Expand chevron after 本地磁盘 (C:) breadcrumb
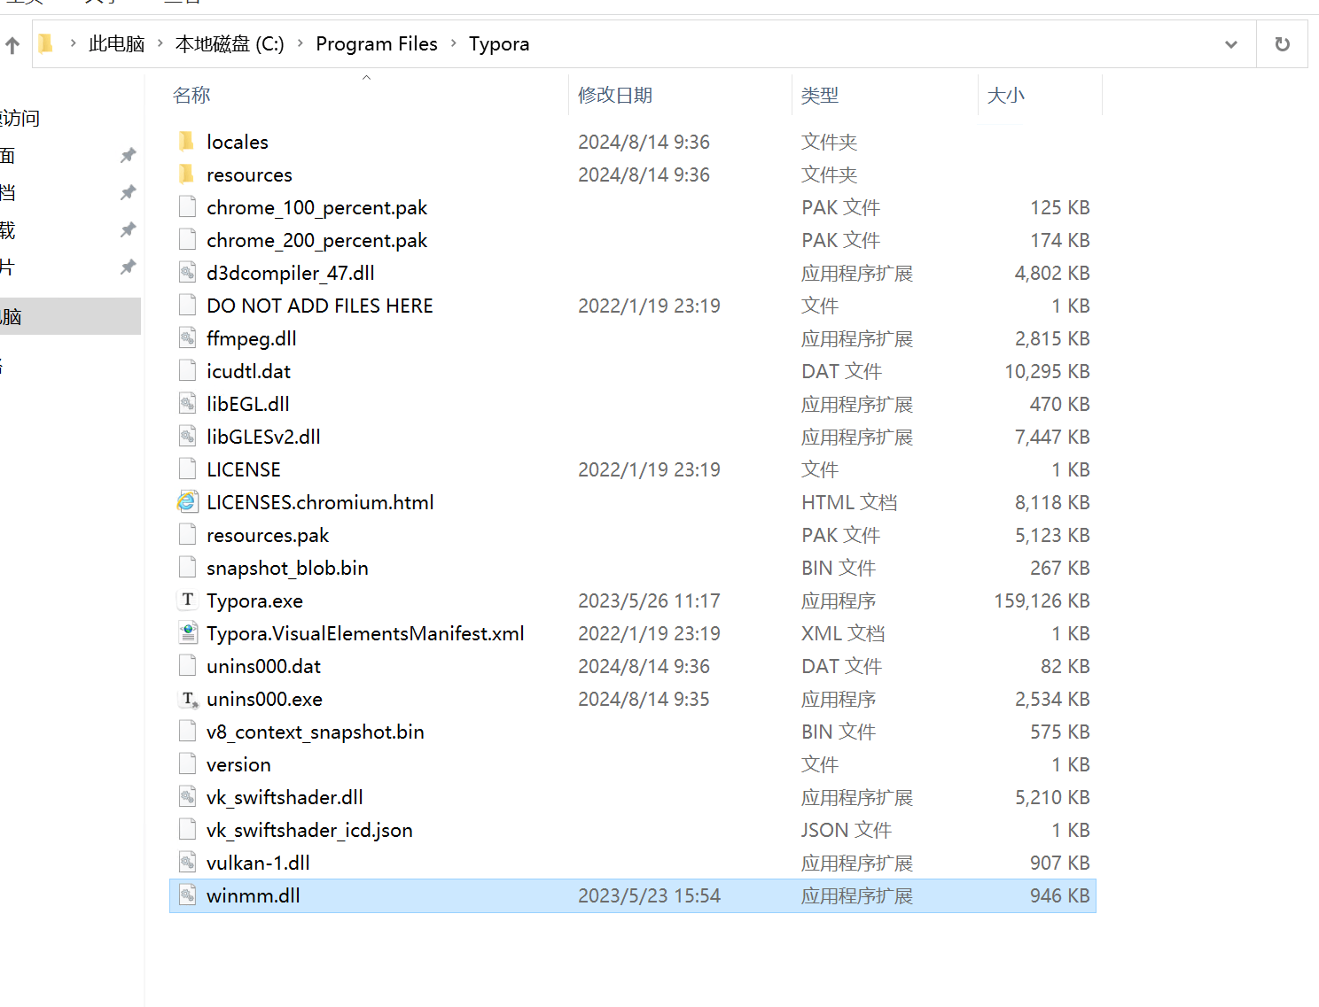Screen dimensions: 1319x1007 point(300,43)
